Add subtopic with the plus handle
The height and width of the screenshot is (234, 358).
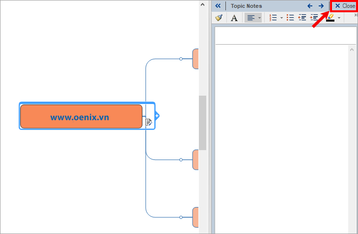click(x=157, y=116)
